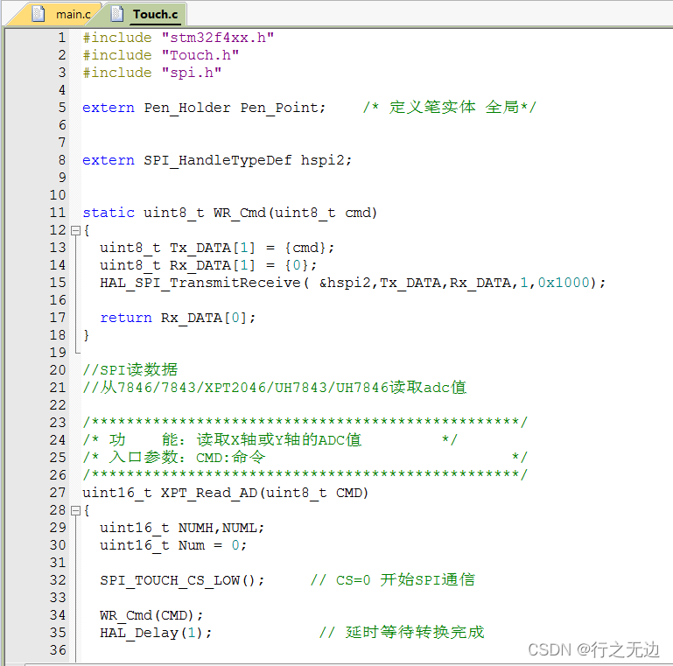The width and height of the screenshot is (673, 666).
Task: Click the 0x1000 timeout value
Action: [564, 283]
